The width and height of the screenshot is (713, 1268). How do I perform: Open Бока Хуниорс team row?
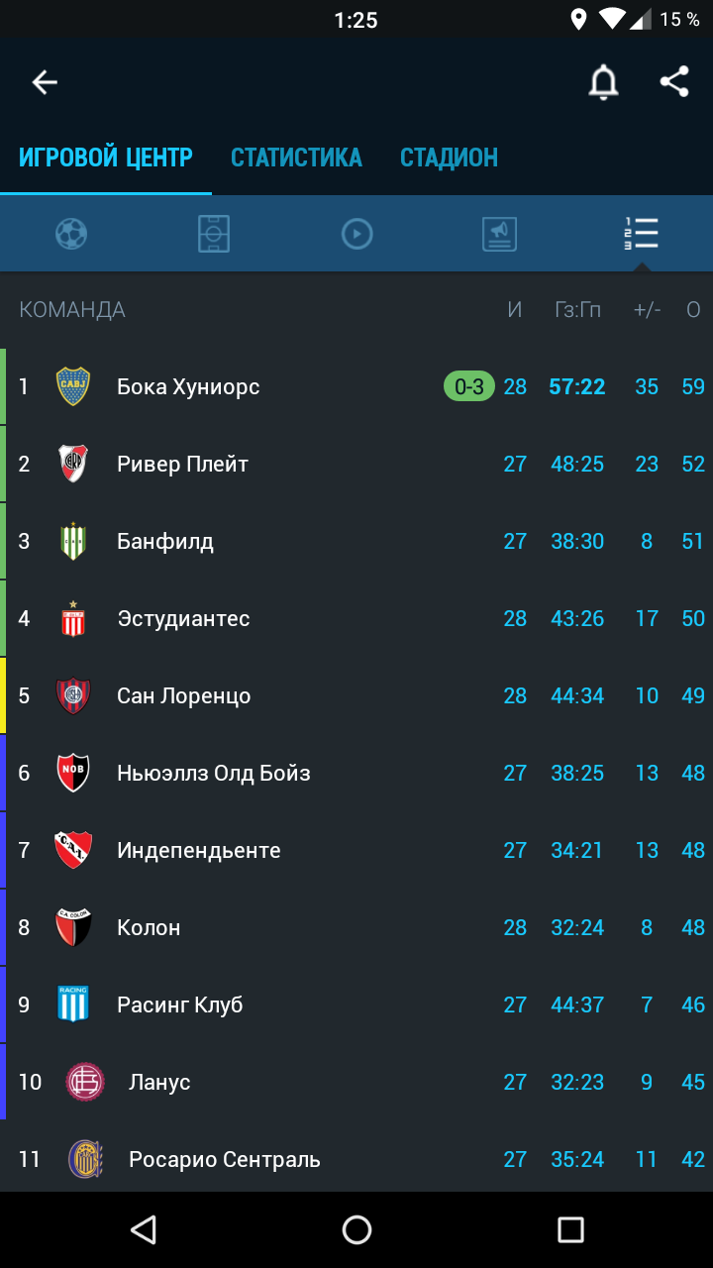point(356,386)
